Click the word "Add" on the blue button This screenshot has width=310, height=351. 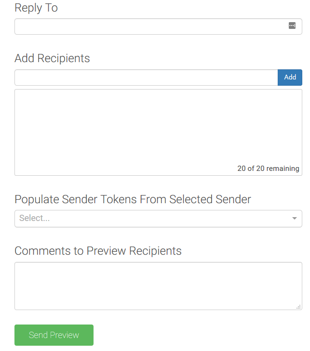pos(290,78)
